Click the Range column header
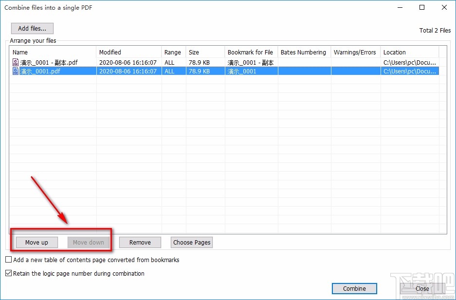 (174, 53)
